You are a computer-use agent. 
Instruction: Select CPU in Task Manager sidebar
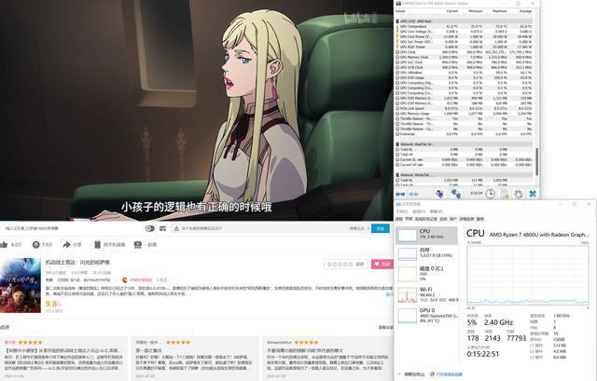point(427,236)
